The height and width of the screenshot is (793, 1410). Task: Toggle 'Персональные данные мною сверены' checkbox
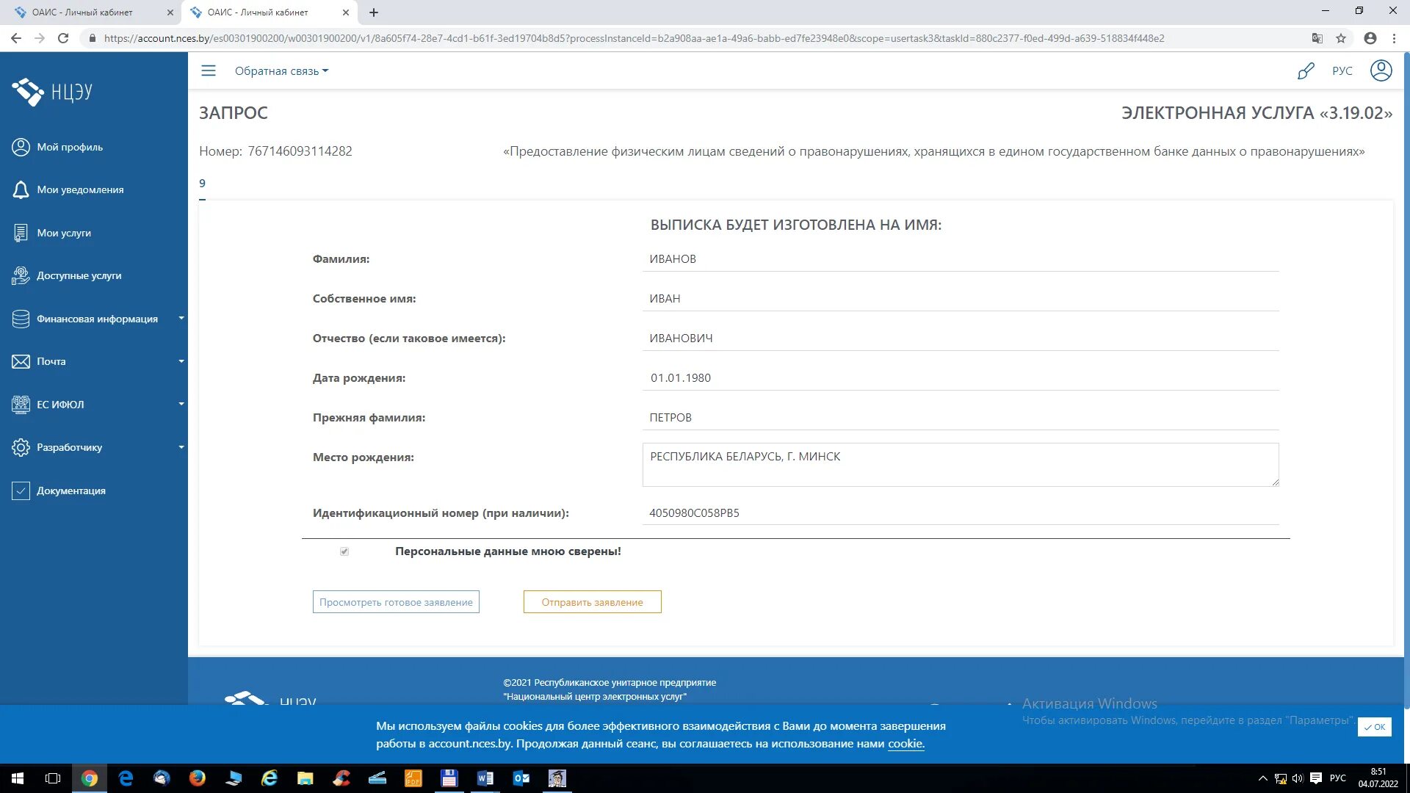pos(344,551)
